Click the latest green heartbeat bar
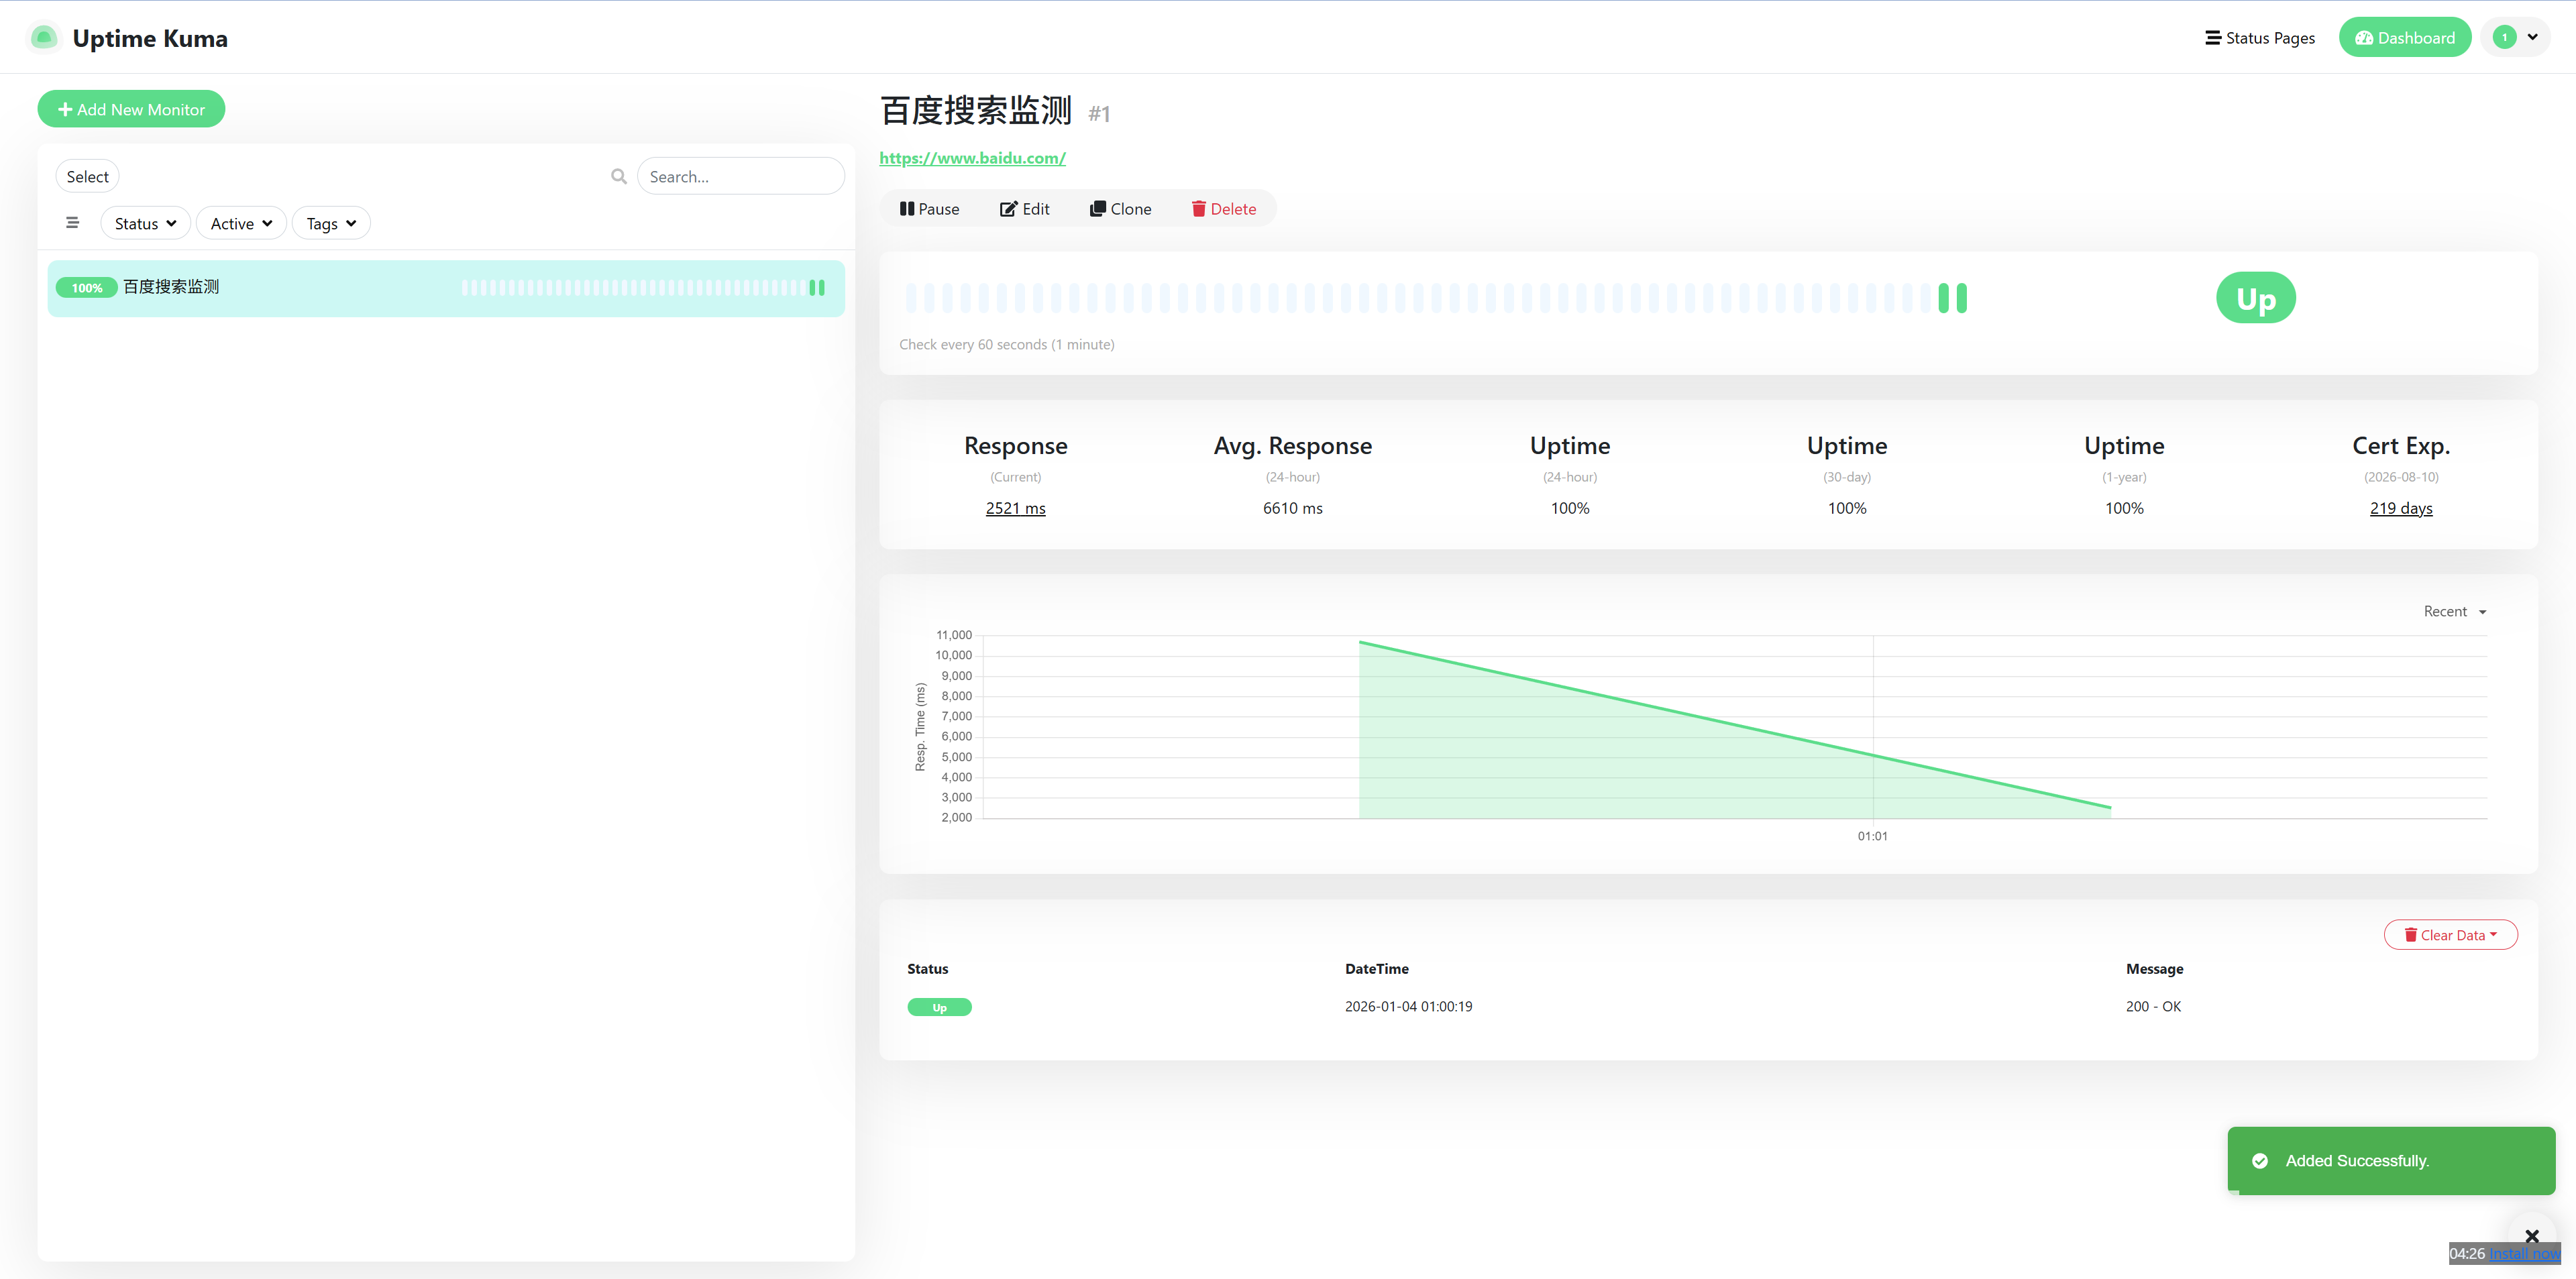2576x1279 pixels. (x=1962, y=298)
